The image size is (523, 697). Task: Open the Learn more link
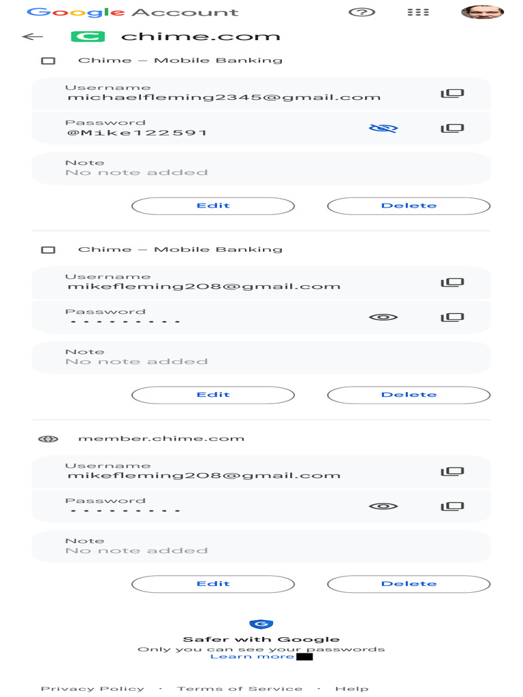click(252, 657)
